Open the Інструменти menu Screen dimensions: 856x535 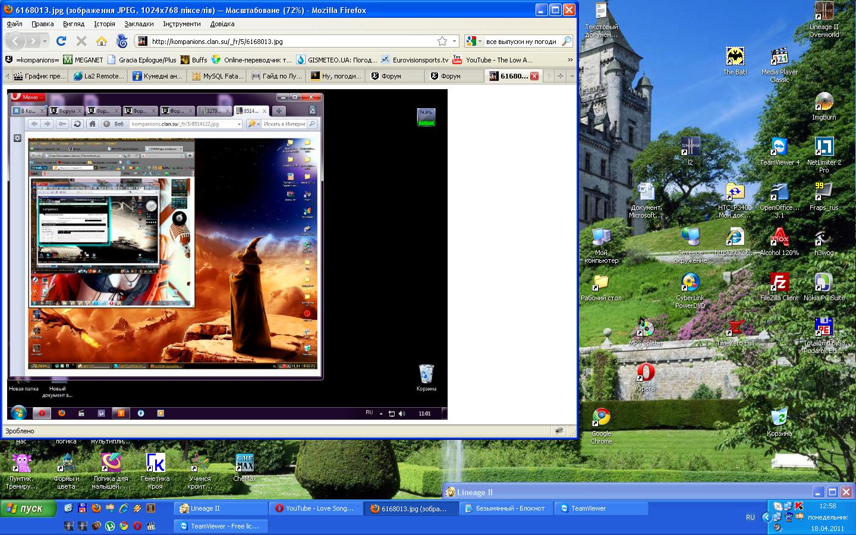pos(182,24)
